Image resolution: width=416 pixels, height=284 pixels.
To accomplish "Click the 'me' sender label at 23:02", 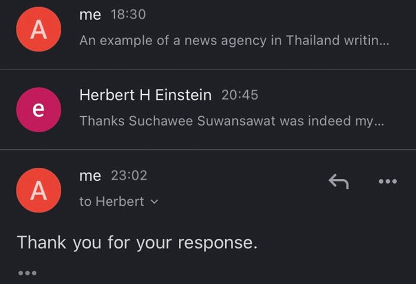I will tap(90, 175).
